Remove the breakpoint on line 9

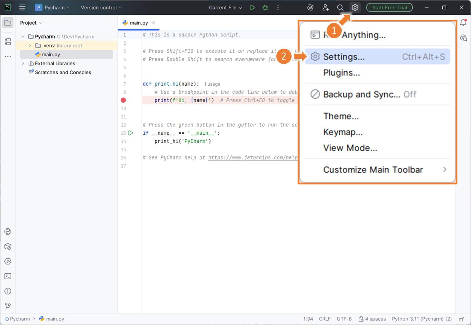123,100
